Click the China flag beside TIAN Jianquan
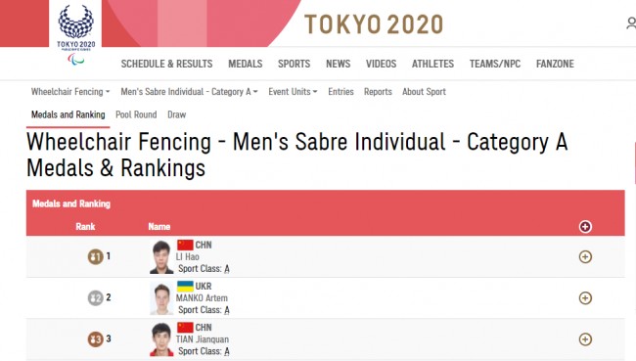This screenshot has width=636, height=361. (185, 327)
